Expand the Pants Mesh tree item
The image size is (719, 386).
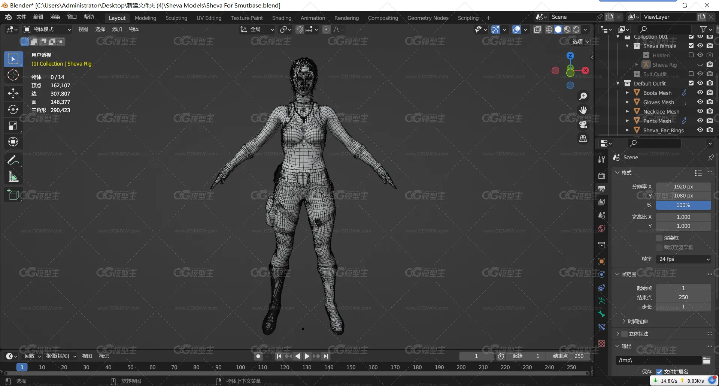coord(627,121)
